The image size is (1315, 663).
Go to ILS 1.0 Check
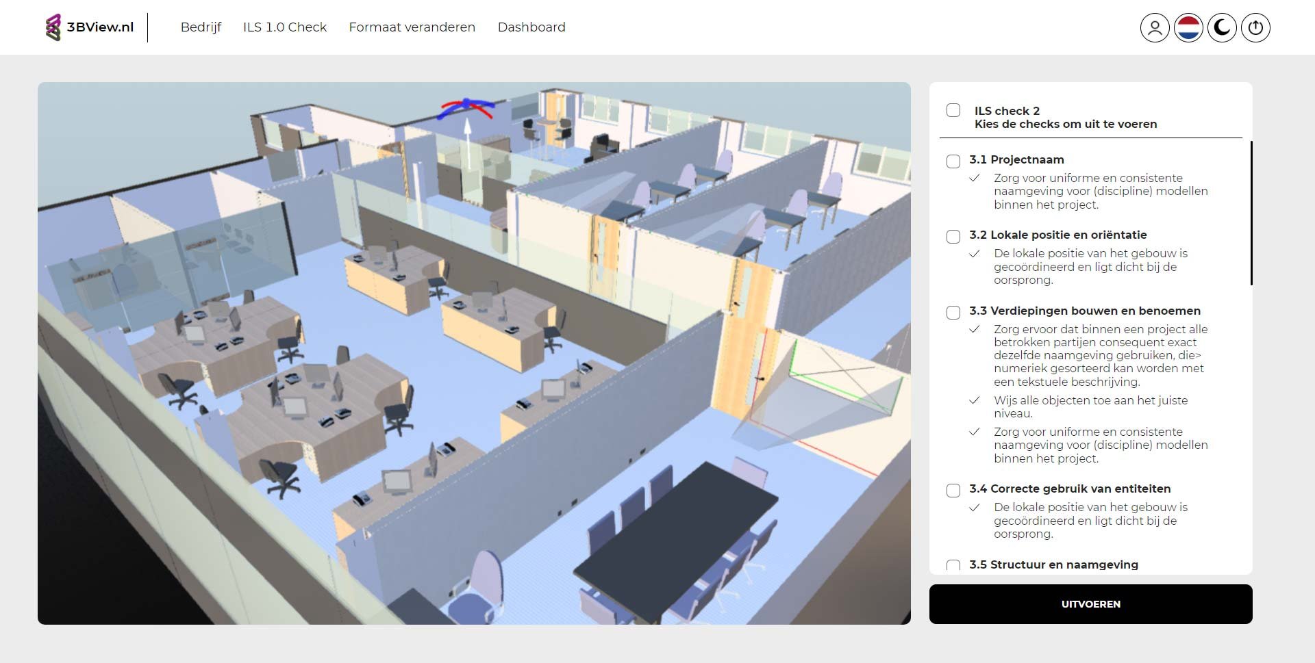[x=284, y=27]
